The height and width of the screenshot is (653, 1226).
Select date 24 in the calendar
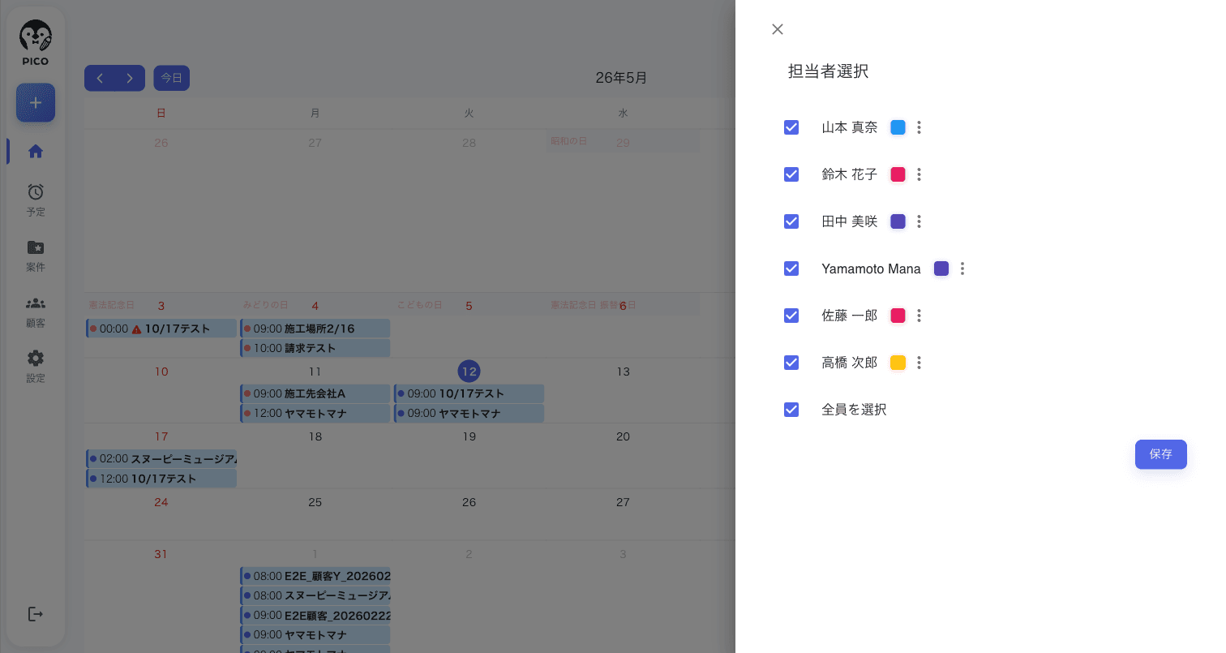click(161, 502)
